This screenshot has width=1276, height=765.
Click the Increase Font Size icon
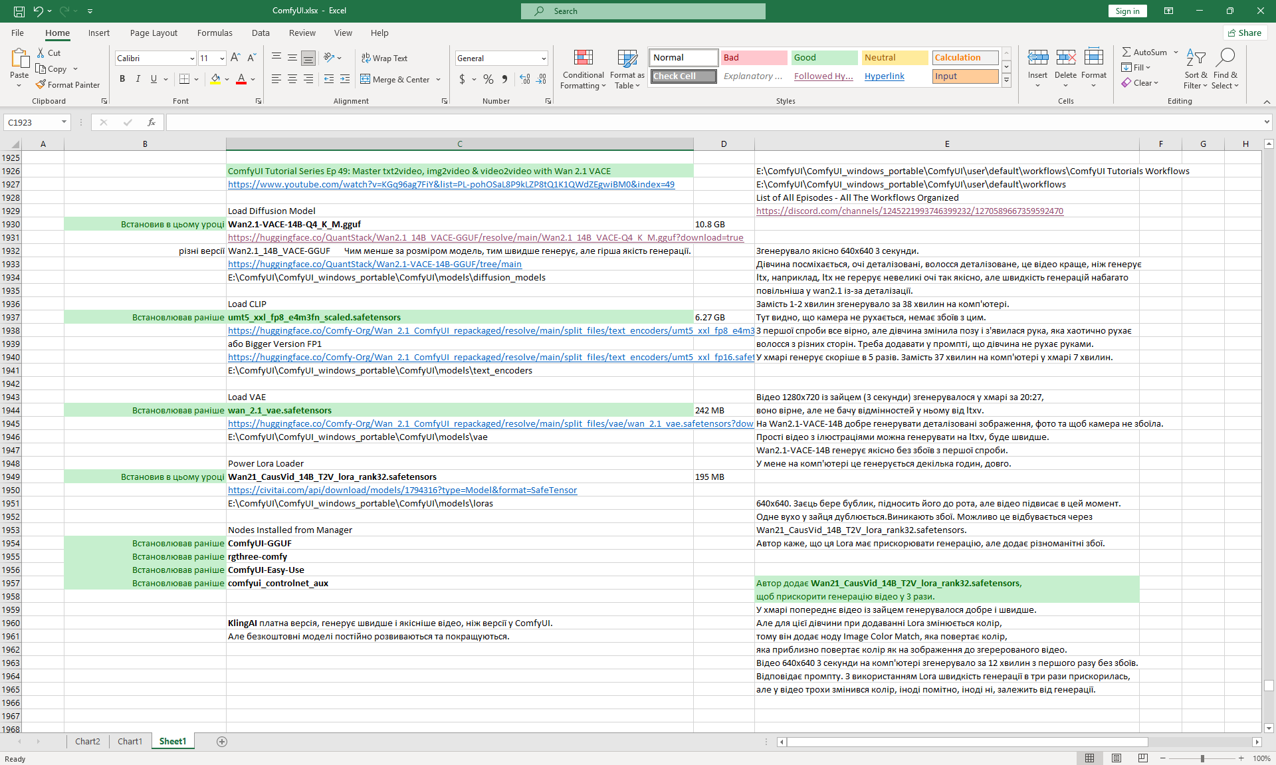click(235, 58)
